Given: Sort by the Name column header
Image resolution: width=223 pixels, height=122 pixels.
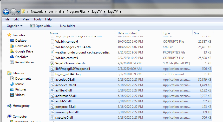Looking at the screenshot, I should (54, 33).
